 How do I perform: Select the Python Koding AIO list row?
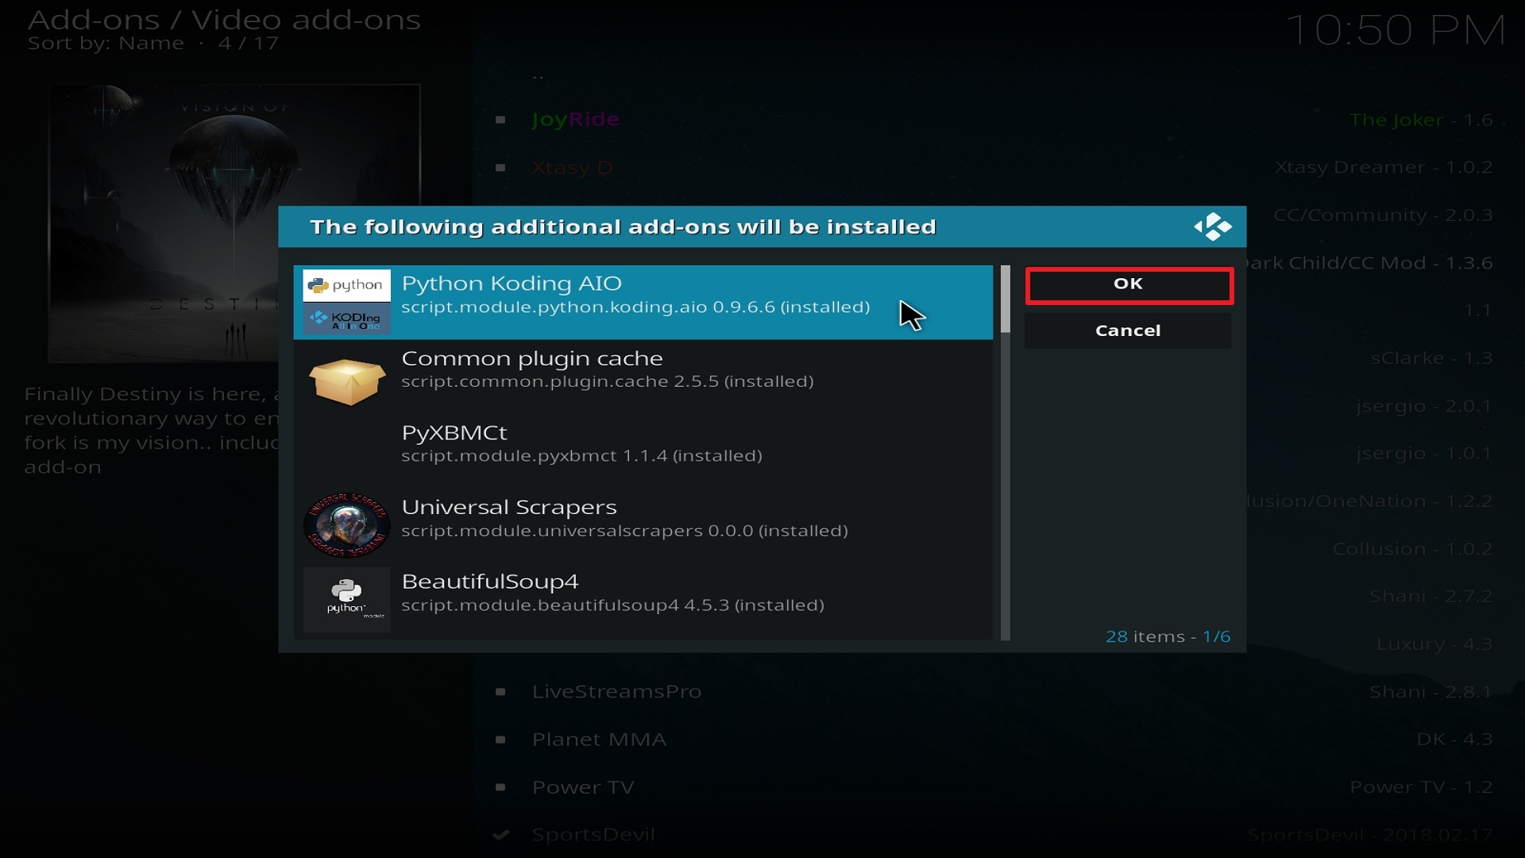[643, 303]
